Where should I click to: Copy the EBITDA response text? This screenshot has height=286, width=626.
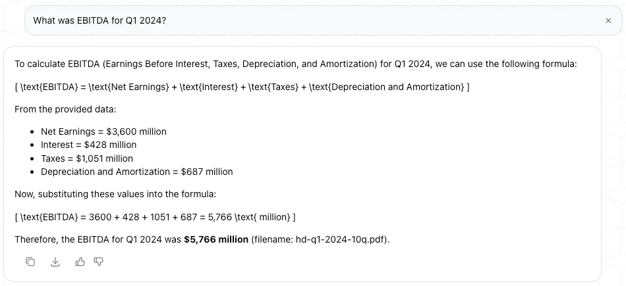pos(30,262)
